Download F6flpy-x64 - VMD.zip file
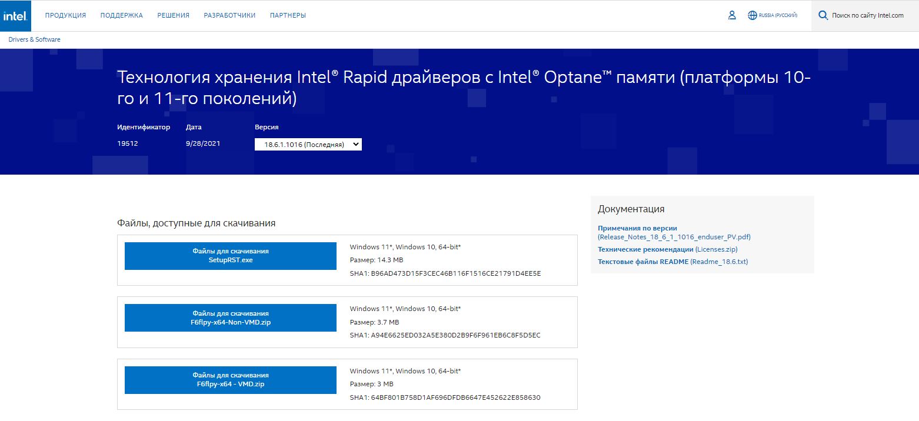Viewport: 919px width, 421px height. [x=231, y=380]
